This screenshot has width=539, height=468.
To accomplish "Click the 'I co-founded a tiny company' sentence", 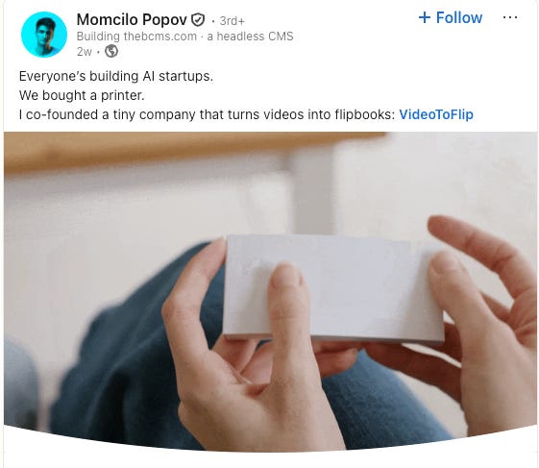I will tap(207, 114).
